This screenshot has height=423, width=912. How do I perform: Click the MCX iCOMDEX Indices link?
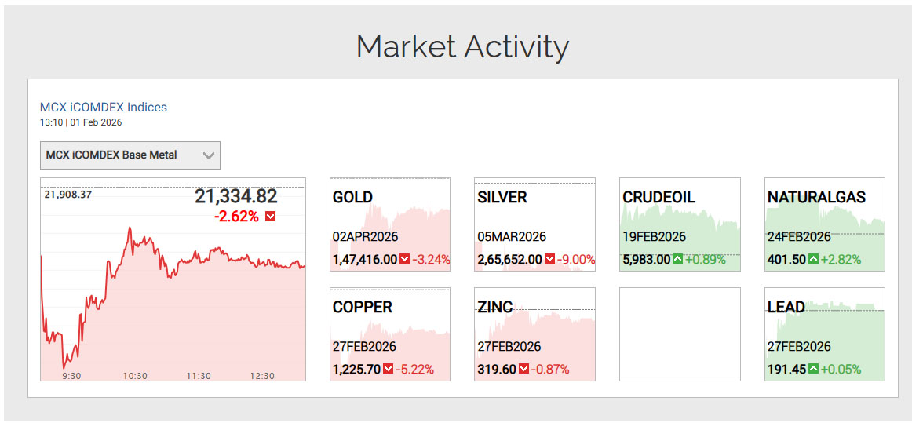[104, 108]
